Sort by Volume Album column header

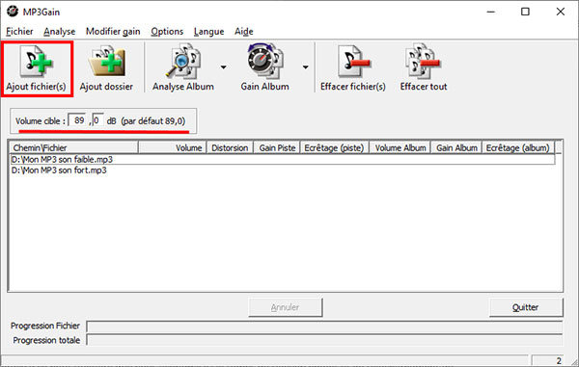pos(400,147)
